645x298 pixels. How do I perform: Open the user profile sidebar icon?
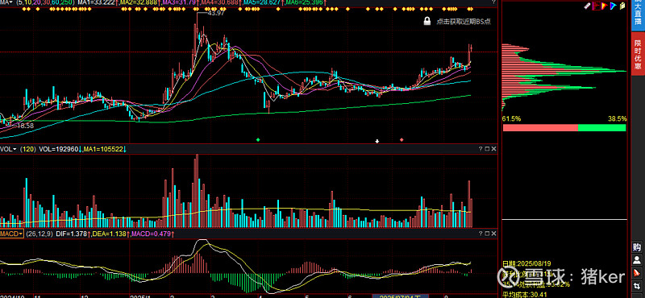pyautogui.click(x=637, y=260)
